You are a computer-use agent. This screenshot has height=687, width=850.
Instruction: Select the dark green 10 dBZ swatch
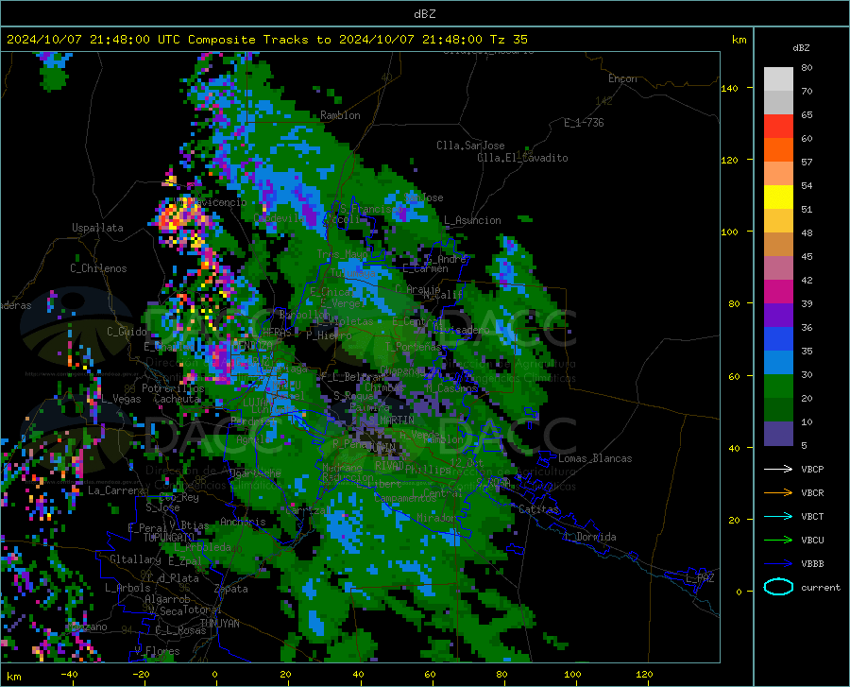[778, 410]
